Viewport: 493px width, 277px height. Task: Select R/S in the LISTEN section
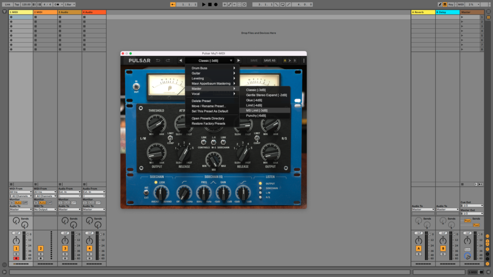pyautogui.click(x=260, y=197)
